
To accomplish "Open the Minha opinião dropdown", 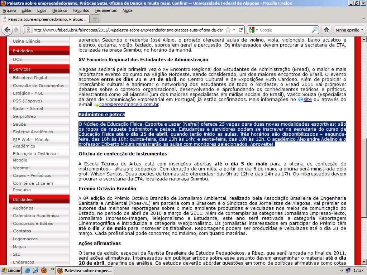I will click(349, 30).
